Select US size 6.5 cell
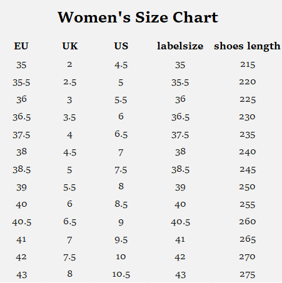This screenshot has width=282, height=283. click(121, 134)
